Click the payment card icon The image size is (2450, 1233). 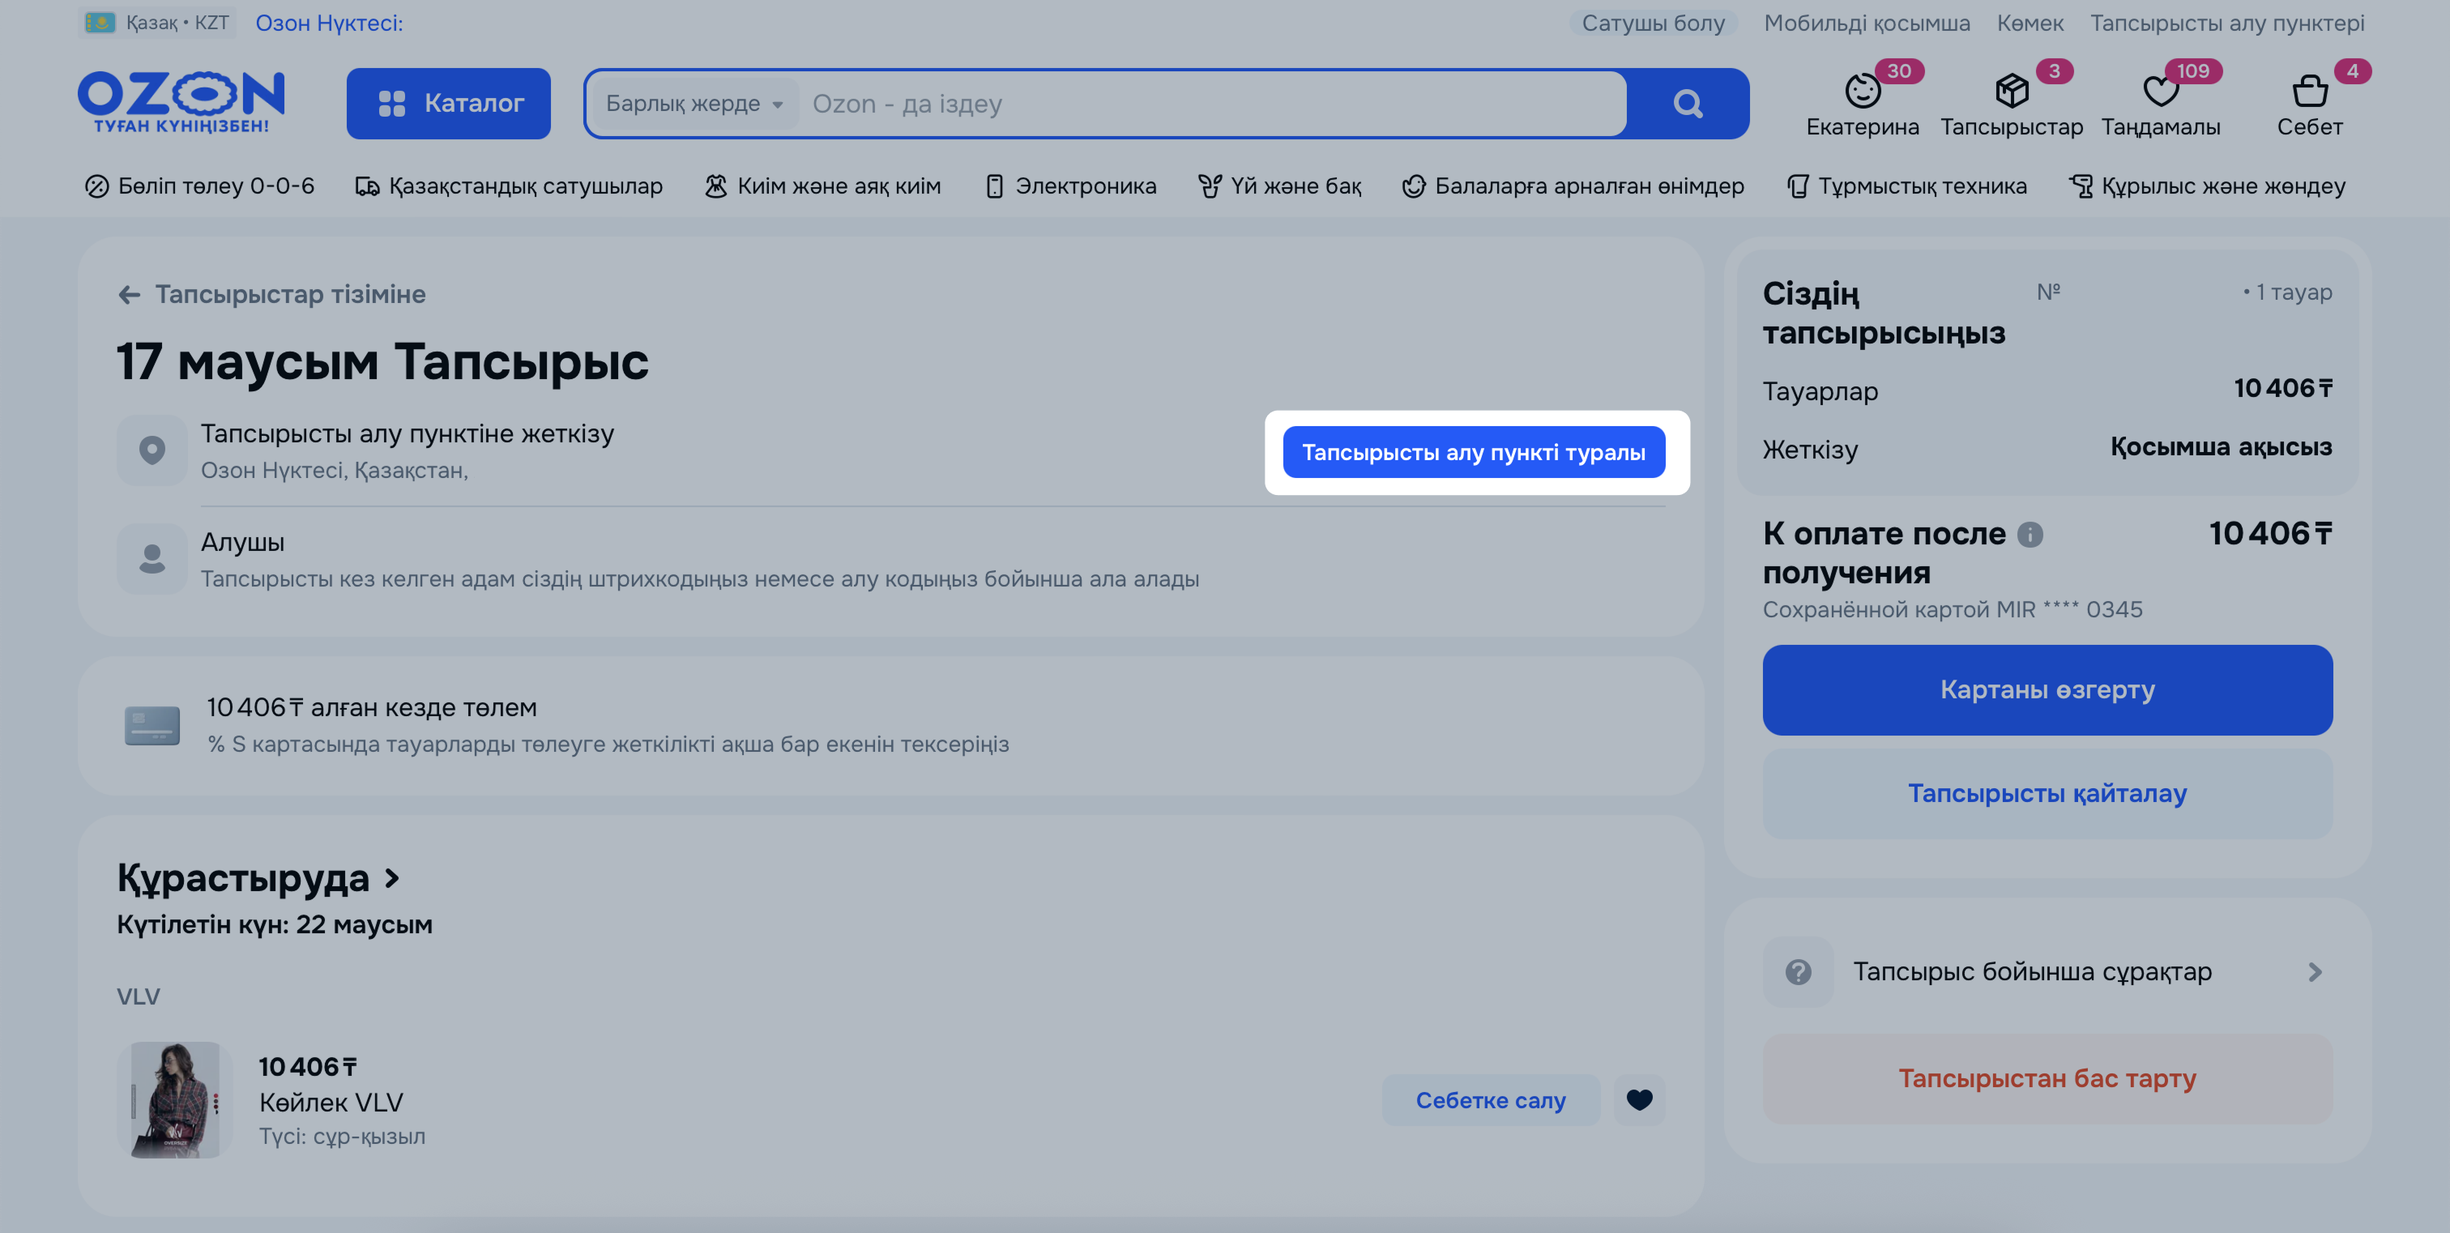pyautogui.click(x=152, y=727)
